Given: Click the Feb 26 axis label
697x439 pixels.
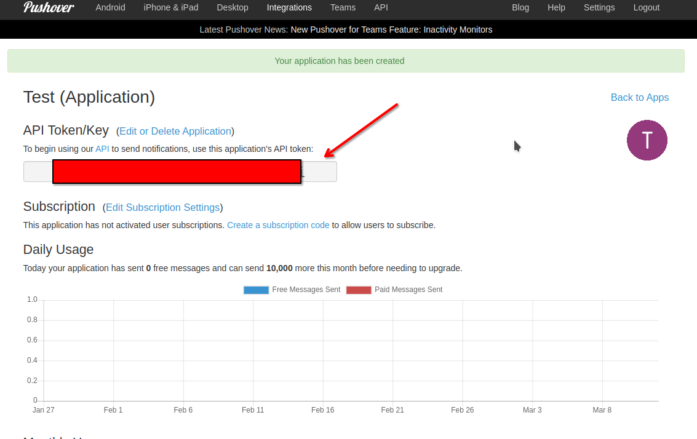Looking at the screenshot, I should (x=462, y=410).
